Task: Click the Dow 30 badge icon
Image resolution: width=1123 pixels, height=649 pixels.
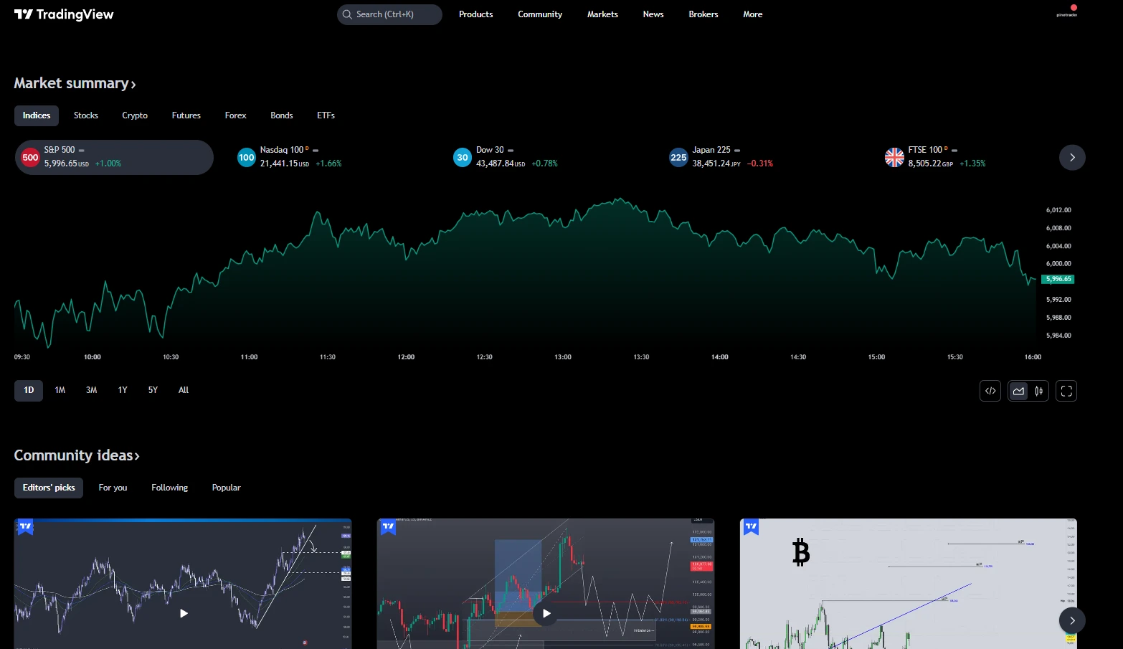Action: pos(463,158)
